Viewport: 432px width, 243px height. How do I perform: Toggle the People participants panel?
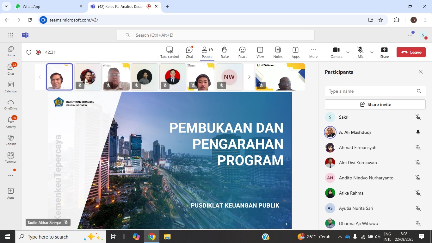click(x=207, y=53)
